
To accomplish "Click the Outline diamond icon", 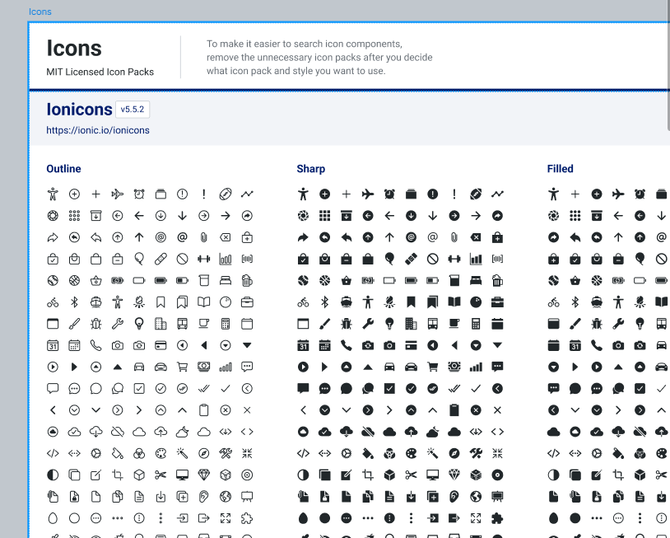I will 204,475.
